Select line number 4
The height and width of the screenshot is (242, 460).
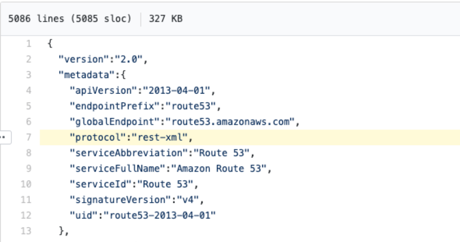click(29, 91)
